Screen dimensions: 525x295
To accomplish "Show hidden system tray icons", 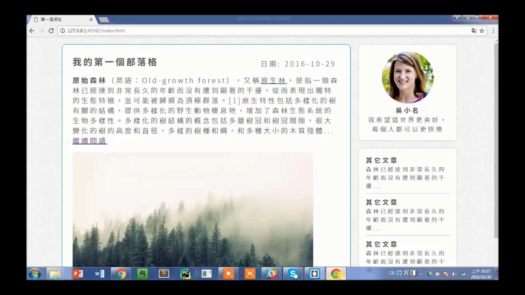I will (x=421, y=274).
